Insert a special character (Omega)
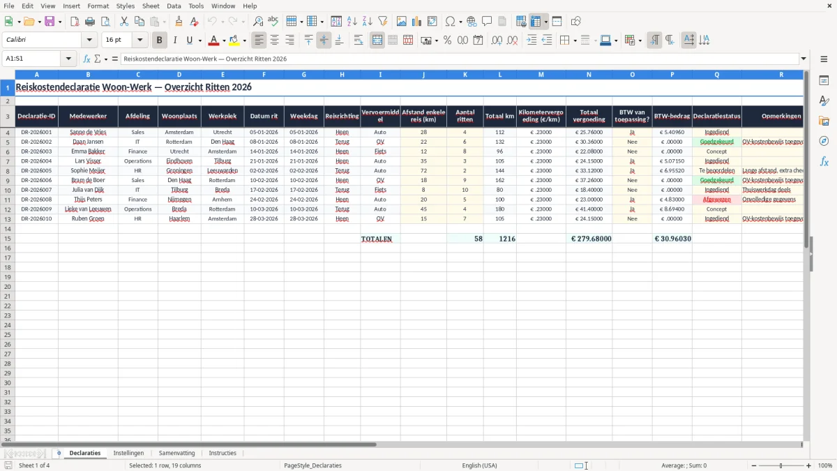837x471 pixels. tap(450, 22)
